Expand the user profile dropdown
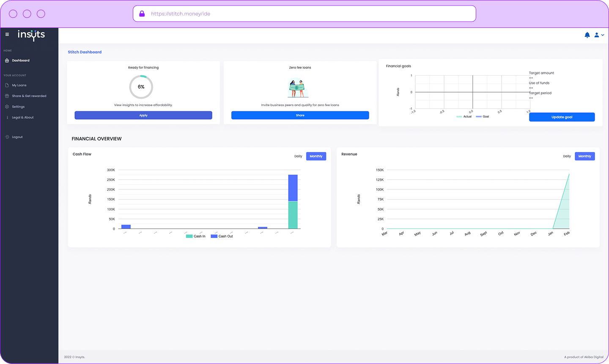The height and width of the screenshot is (364, 609). (x=599, y=35)
